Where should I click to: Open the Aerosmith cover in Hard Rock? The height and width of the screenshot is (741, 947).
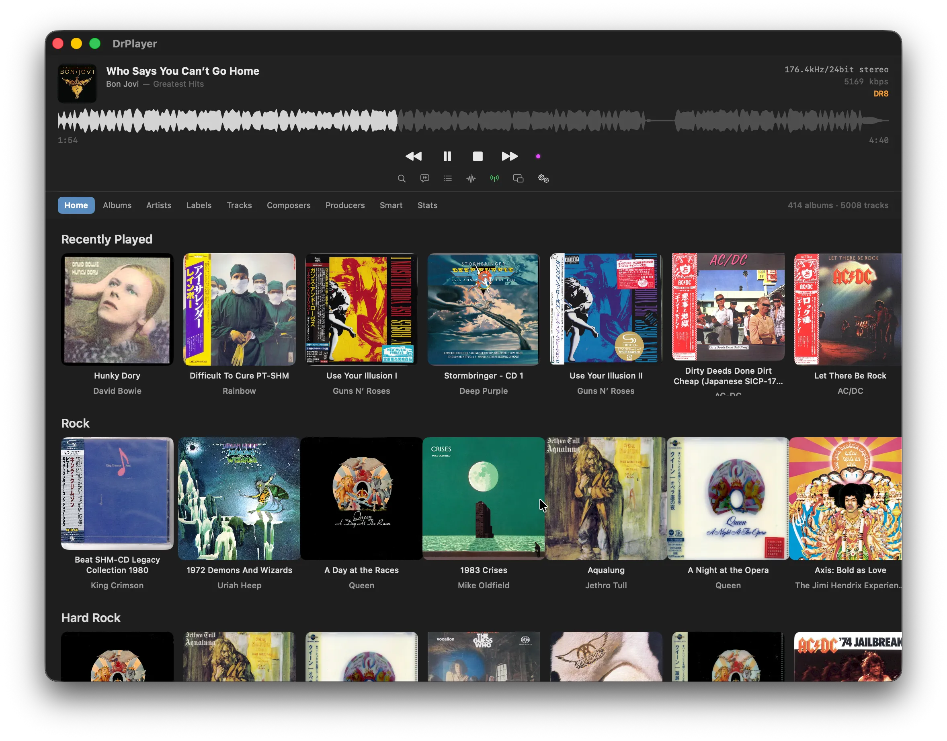(606, 656)
